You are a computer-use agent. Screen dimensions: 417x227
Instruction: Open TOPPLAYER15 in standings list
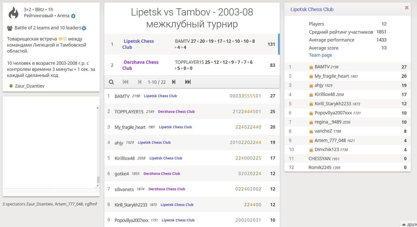[x=129, y=112]
